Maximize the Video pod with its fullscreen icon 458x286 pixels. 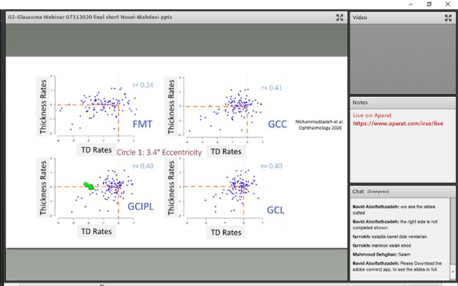pos(448,18)
